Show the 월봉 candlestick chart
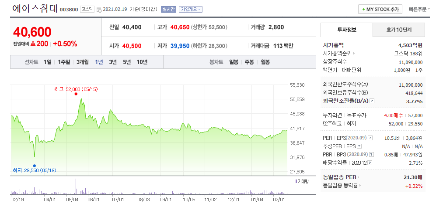443x210 pixels. click(x=265, y=62)
